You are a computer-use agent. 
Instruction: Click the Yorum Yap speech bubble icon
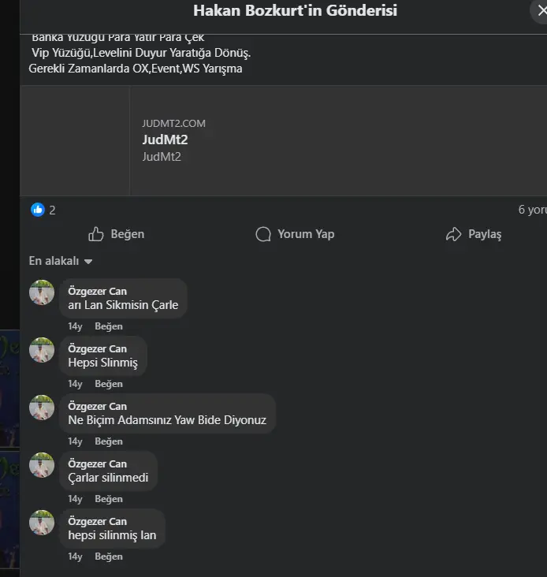[x=263, y=234]
